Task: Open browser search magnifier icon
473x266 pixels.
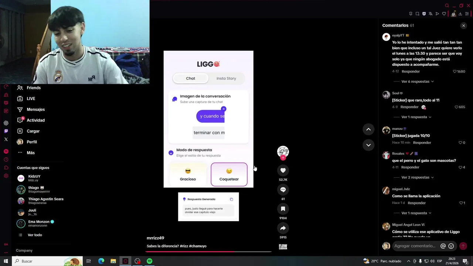Action: [447, 6]
